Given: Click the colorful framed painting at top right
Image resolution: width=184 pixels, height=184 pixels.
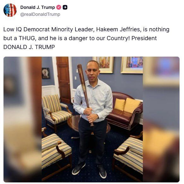Looking at the screenshot, I should coord(132,65).
